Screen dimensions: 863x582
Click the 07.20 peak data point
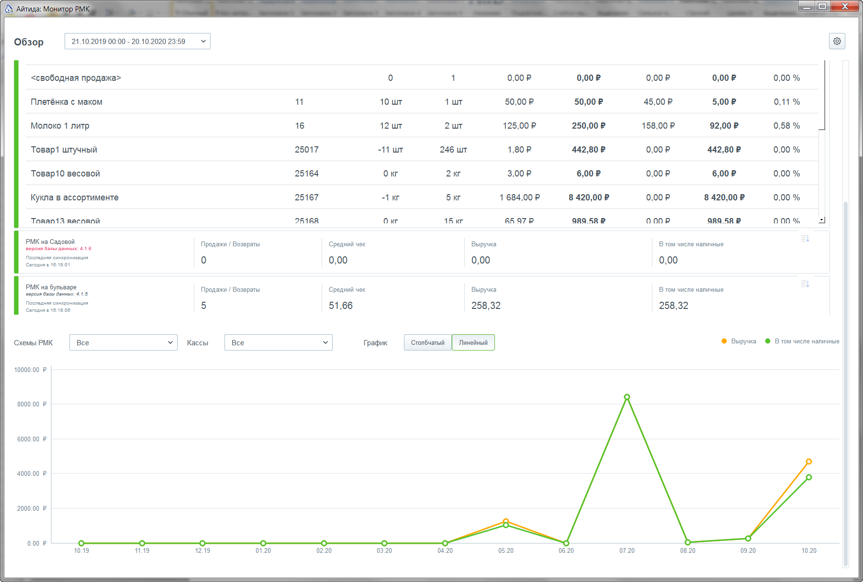pyautogui.click(x=627, y=397)
